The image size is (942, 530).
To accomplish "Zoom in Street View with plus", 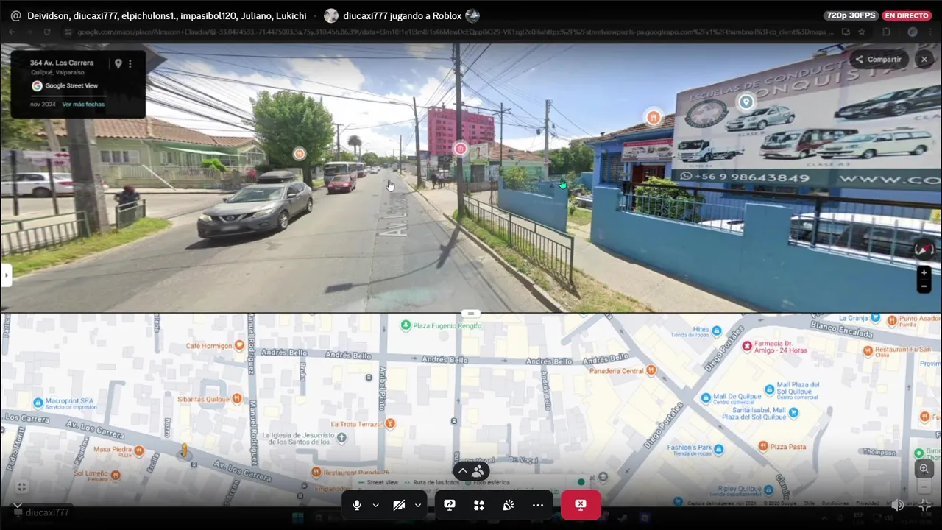I will (924, 272).
